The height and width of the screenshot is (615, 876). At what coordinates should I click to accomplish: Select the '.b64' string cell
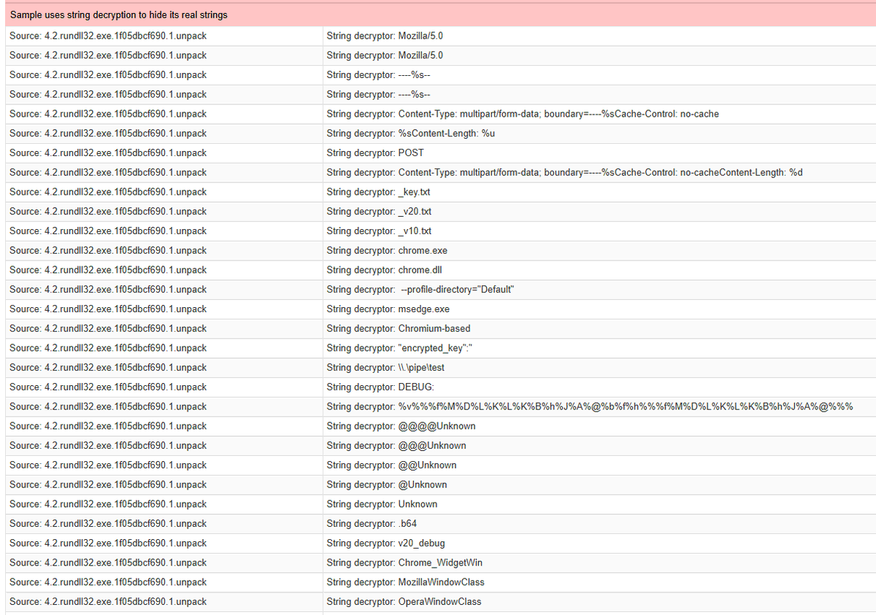coord(599,524)
